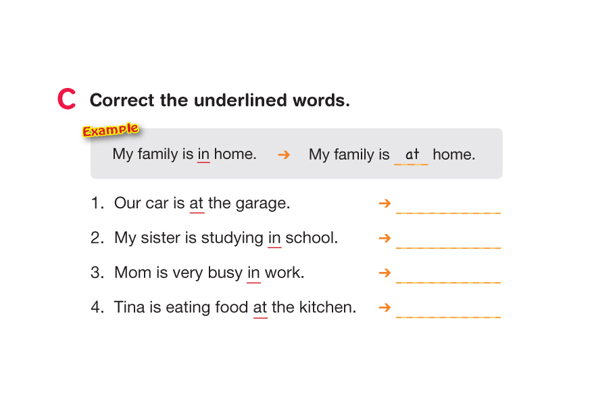Click the arrow next to the garage sentence
The image size is (590, 414).
385,203
